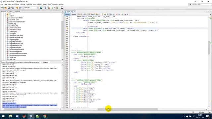Click the Build Project hammer icon
Image resolution: width=212 pixels, height=119 pixels.
(45, 8)
